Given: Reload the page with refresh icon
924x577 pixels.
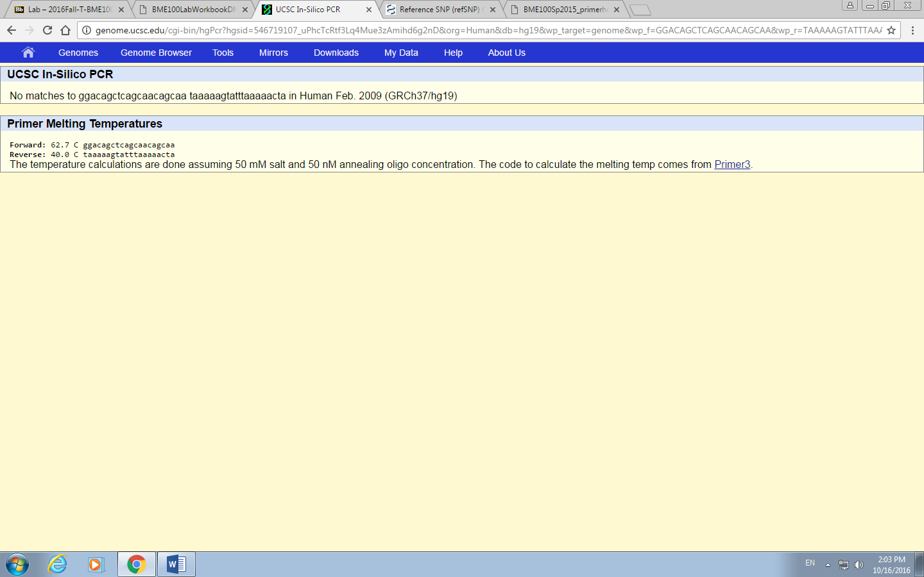Looking at the screenshot, I should pyautogui.click(x=47, y=30).
